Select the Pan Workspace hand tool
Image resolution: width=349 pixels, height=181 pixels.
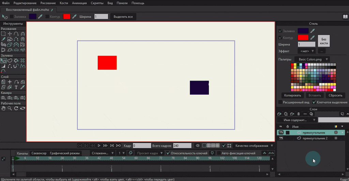3,108
